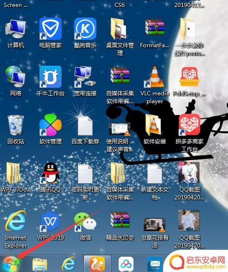Open Baidu Netdisk from the taskbar
228x272 pixels.
[x=126, y=265]
